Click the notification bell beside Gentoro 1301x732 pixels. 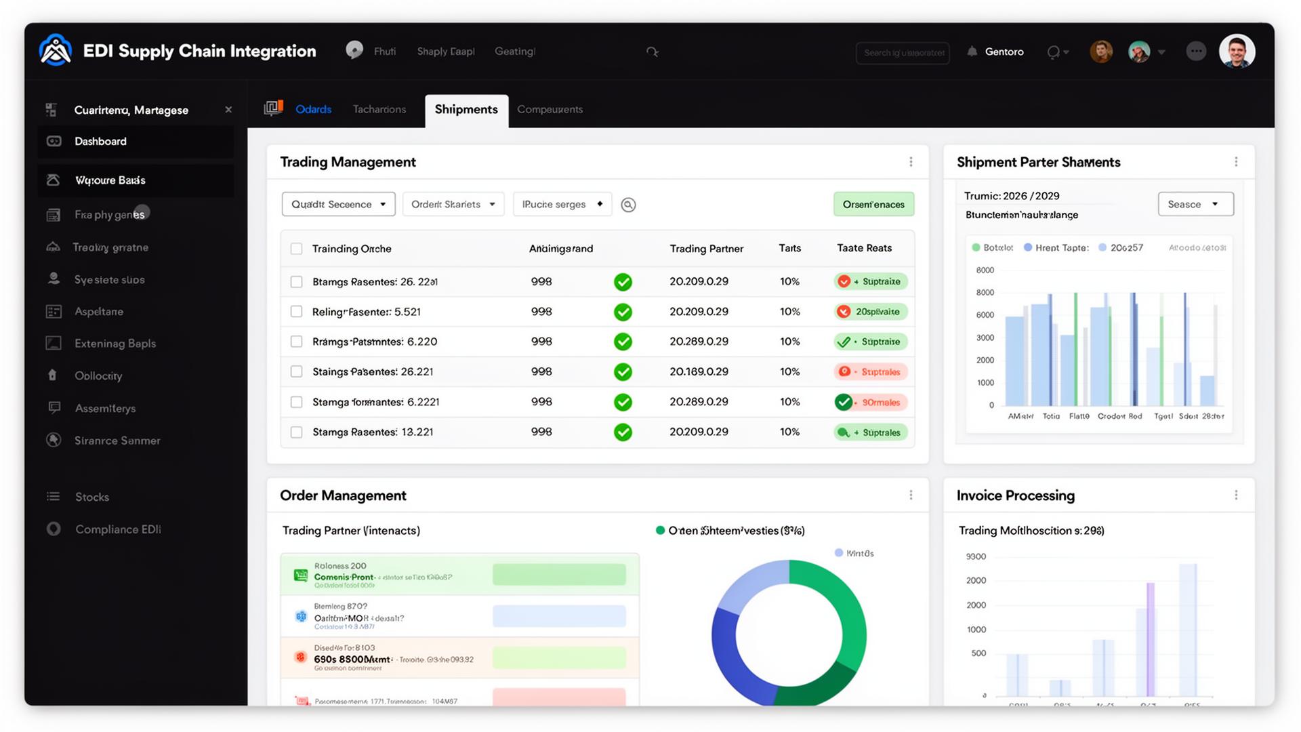tap(972, 52)
